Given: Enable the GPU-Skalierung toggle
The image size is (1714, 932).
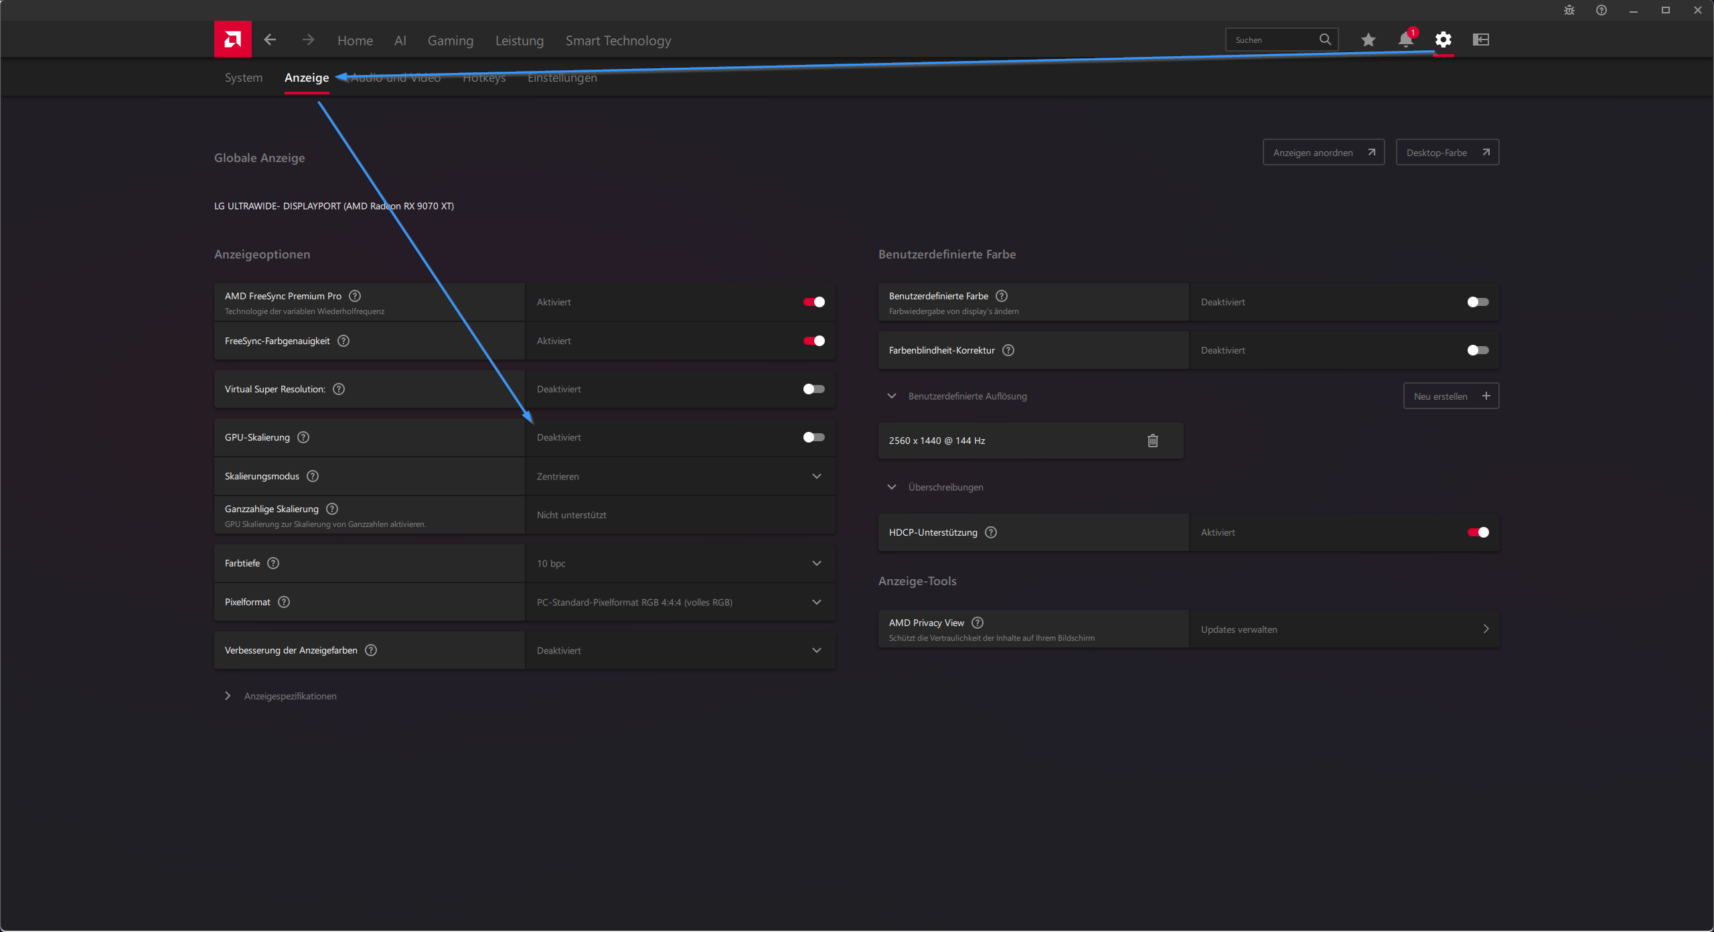Looking at the screenshot, I should point(813,437).
